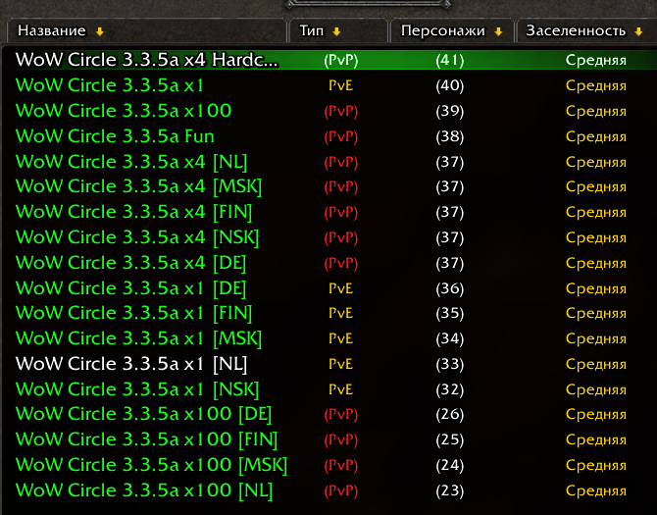Pick the WoW Circle 3.3.5a x1 [DE] realm

131,288
